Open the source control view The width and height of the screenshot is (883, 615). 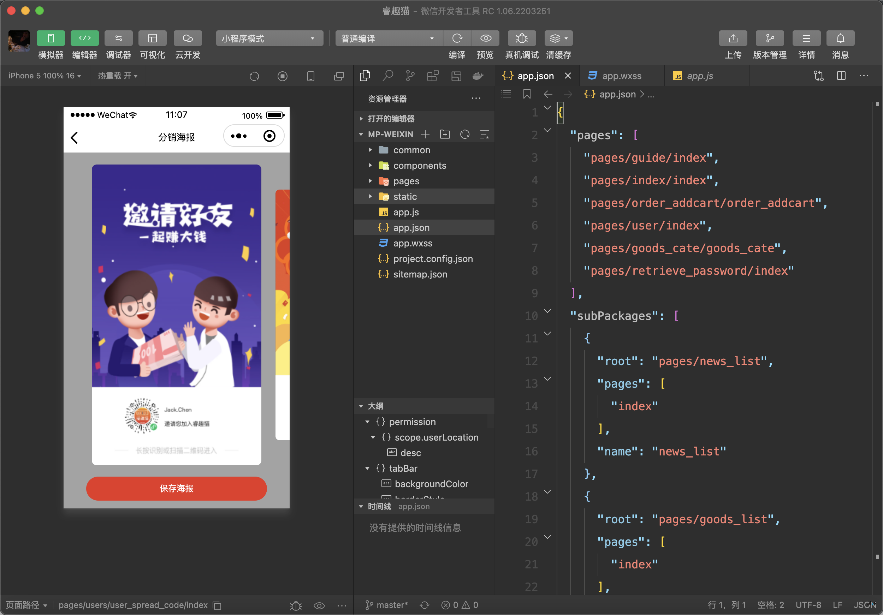(410, 76)
